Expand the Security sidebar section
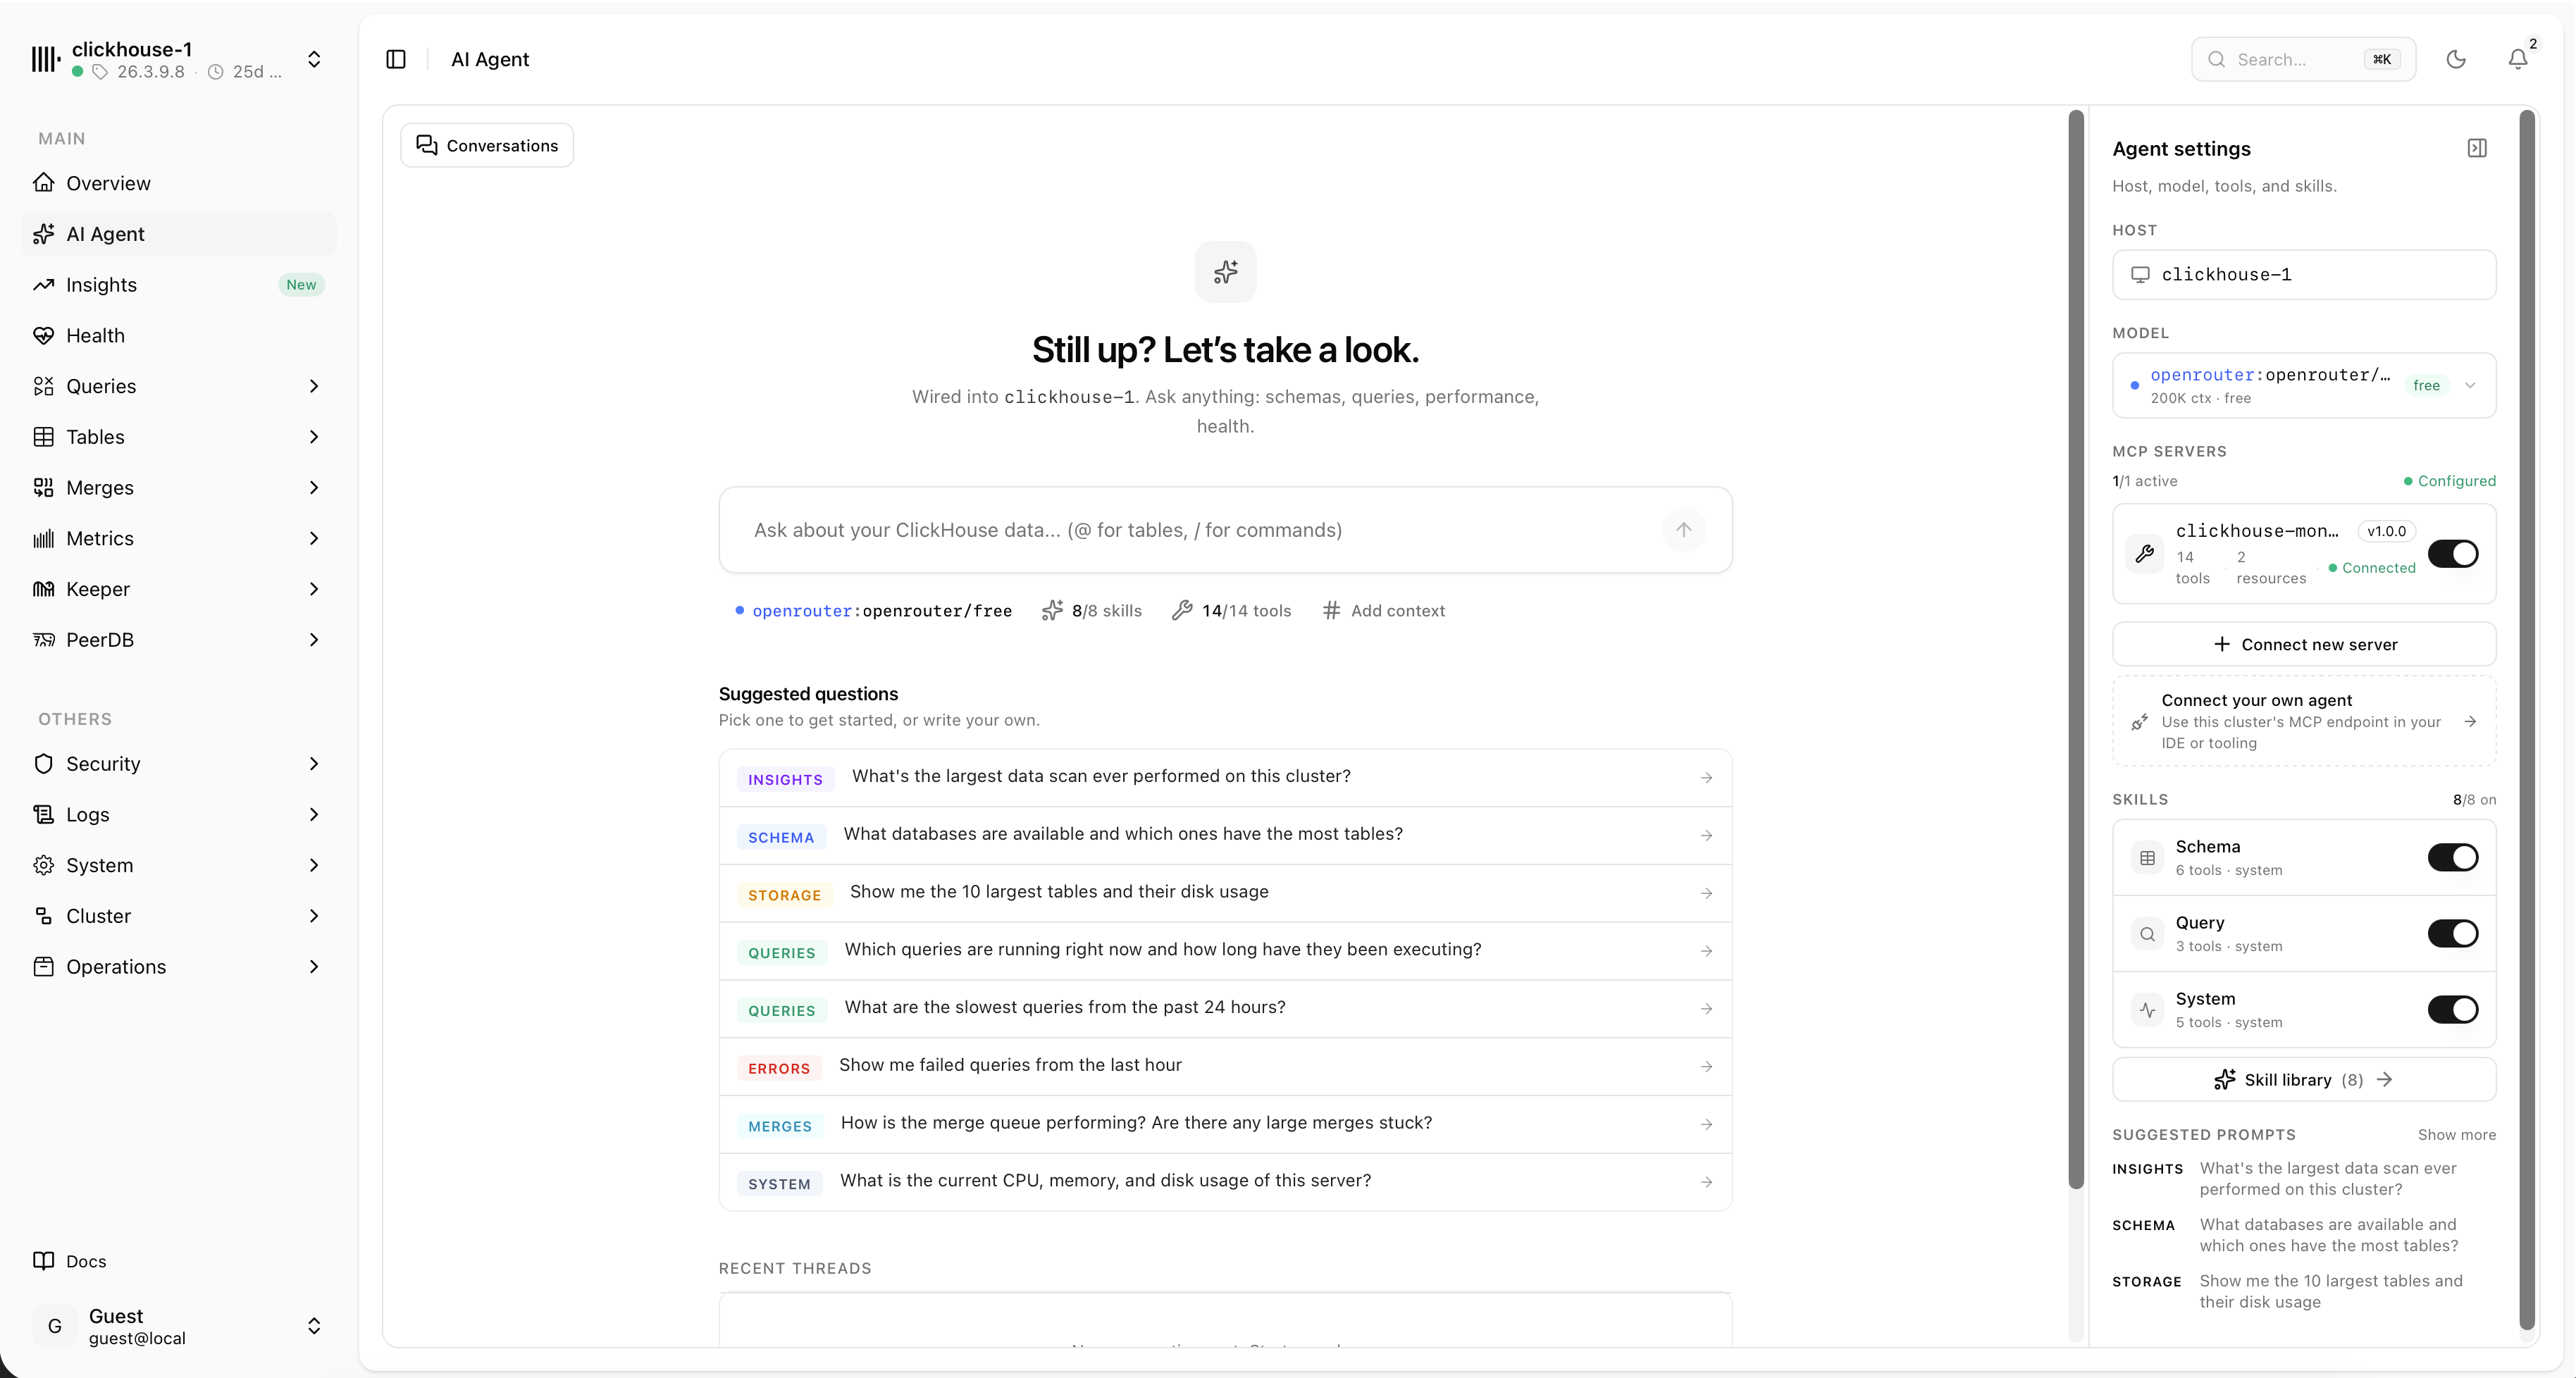 pyautogui.click(x=314, y=764)
